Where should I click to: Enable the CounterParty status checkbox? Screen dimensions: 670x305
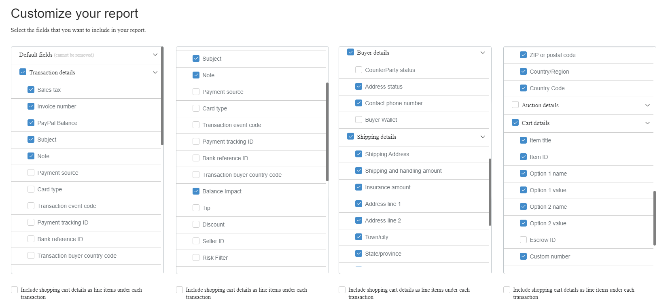[x=359, y=70]
